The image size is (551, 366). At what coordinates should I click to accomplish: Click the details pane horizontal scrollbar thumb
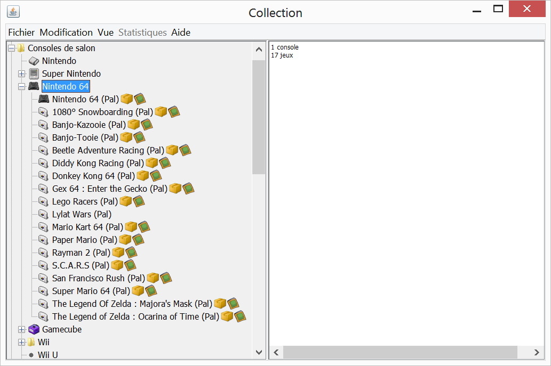tap(400, 352)
